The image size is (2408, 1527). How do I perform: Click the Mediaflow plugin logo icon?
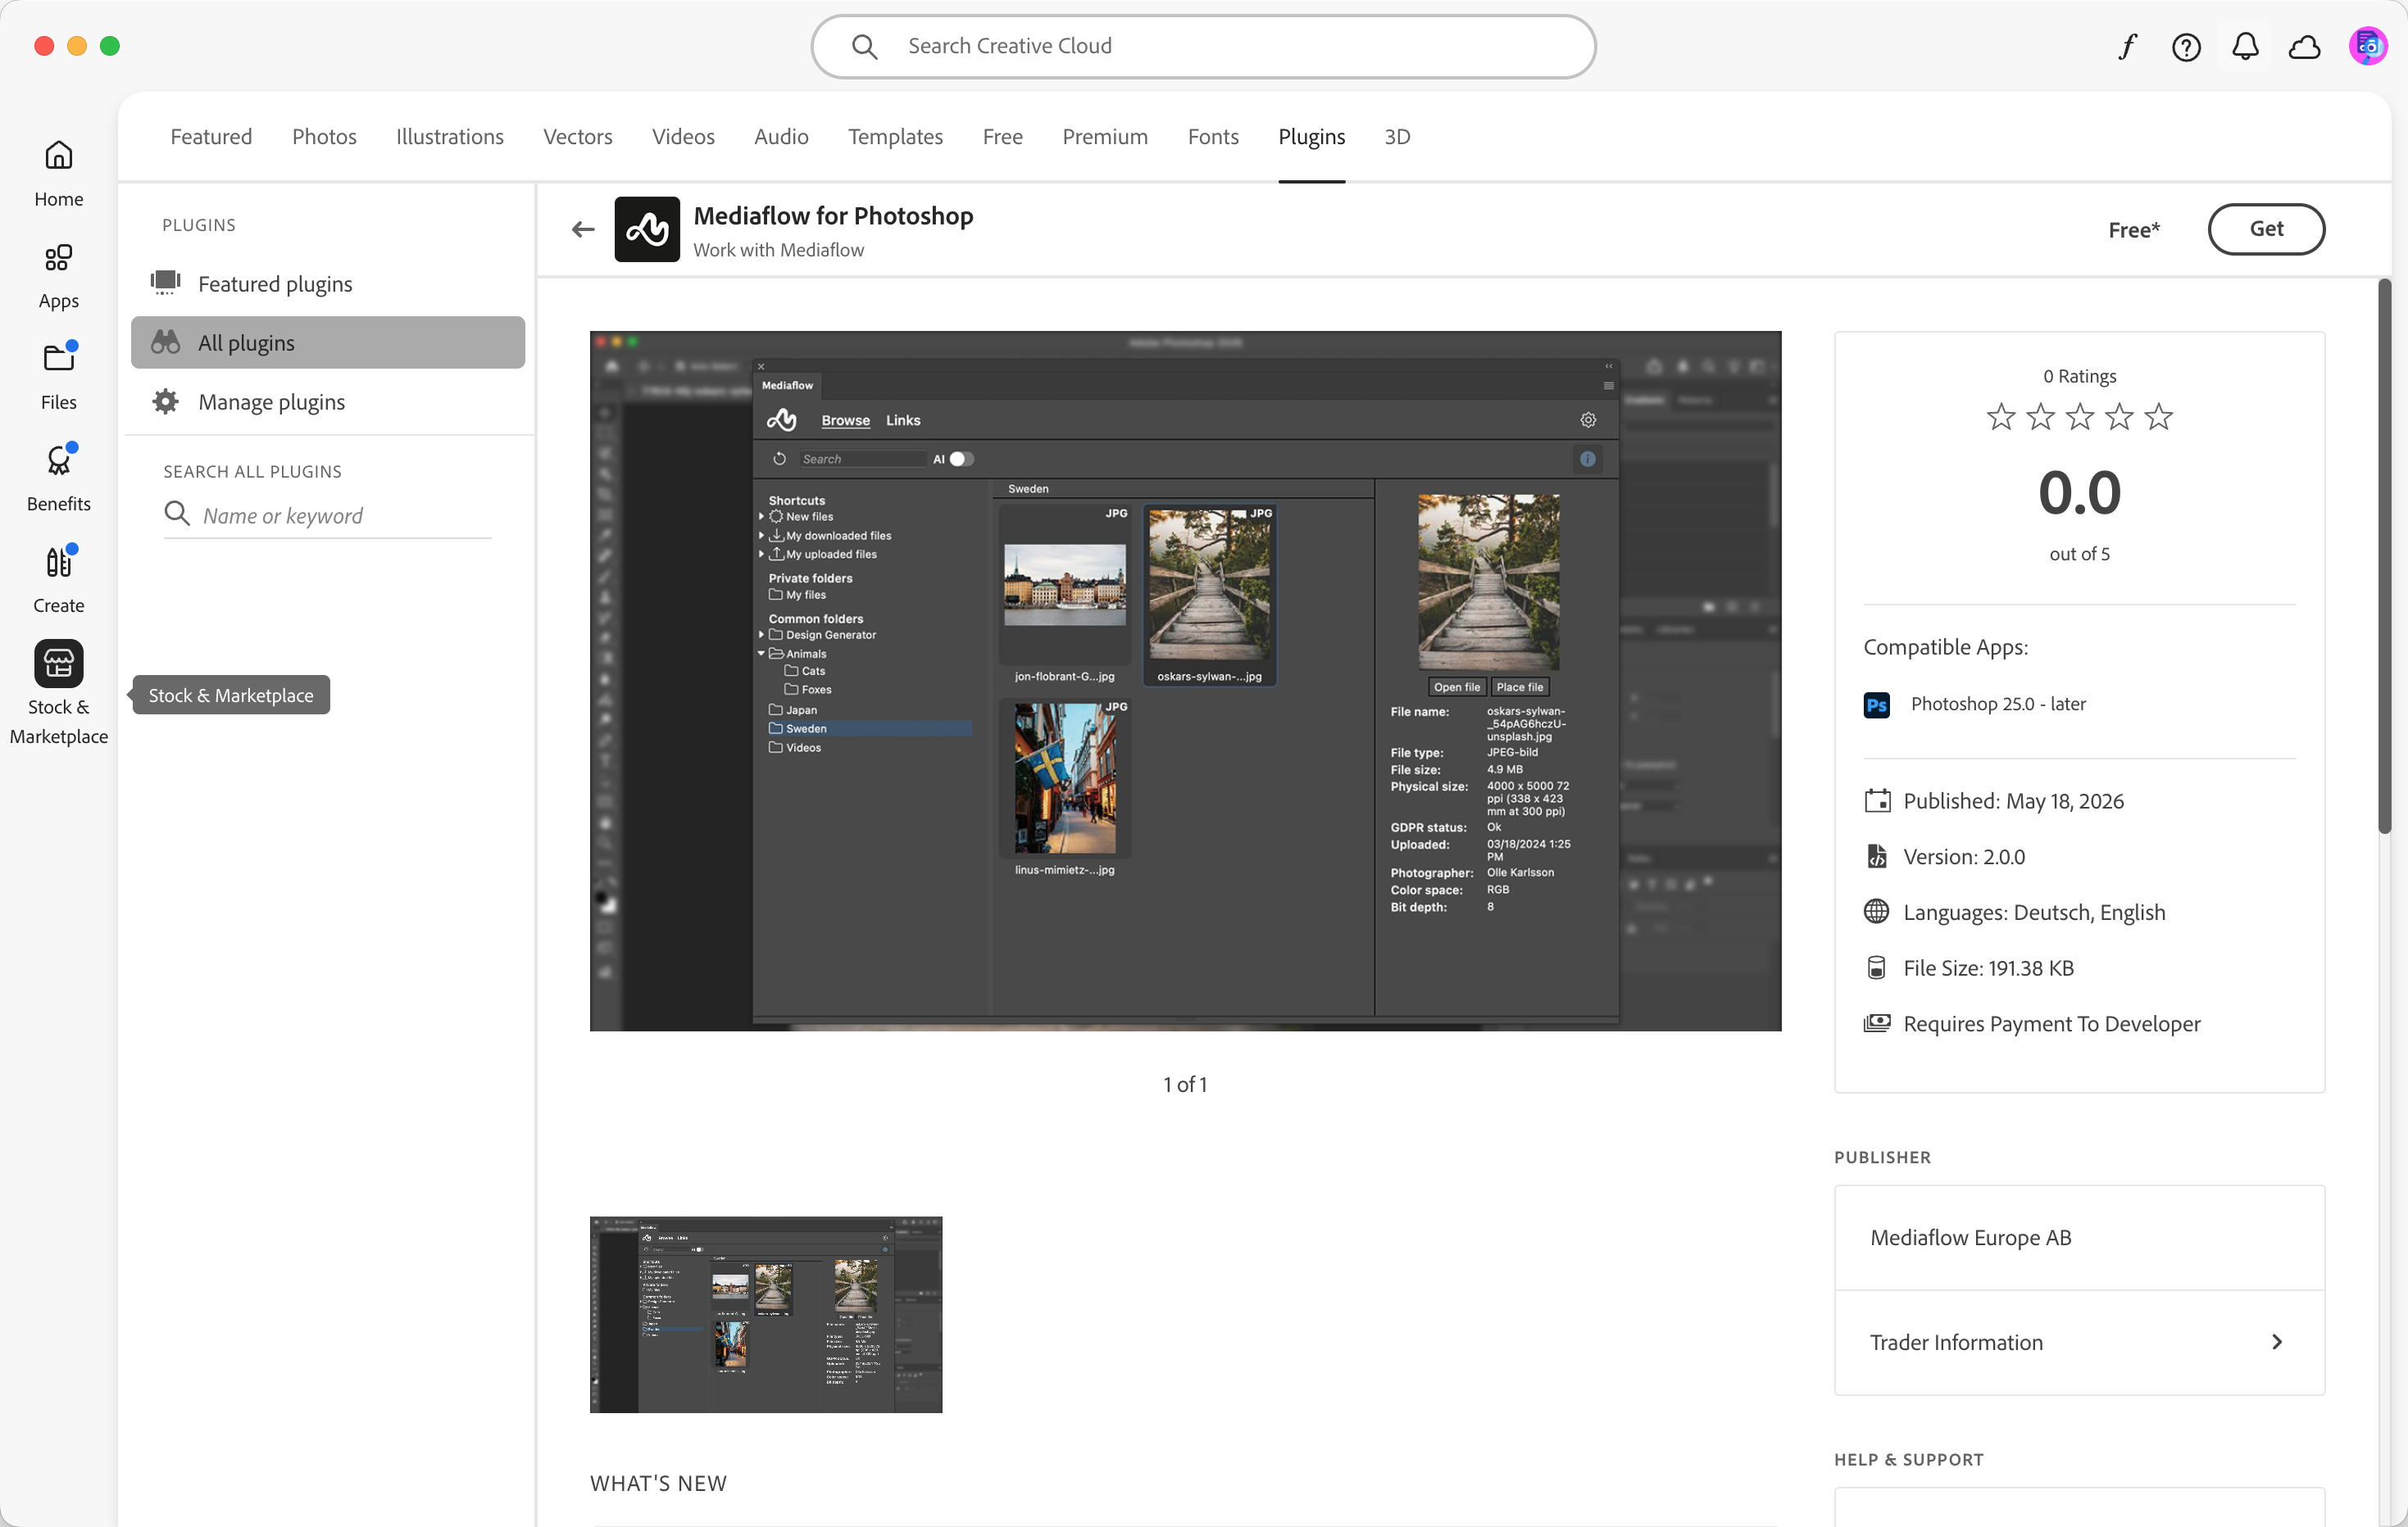click(647, 230)
